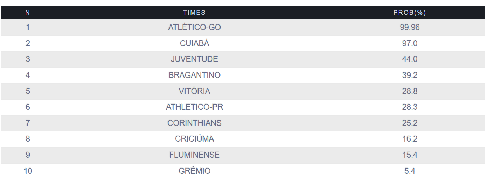
Task: Click the PROB(%) column header
Action: coord(410,13)
